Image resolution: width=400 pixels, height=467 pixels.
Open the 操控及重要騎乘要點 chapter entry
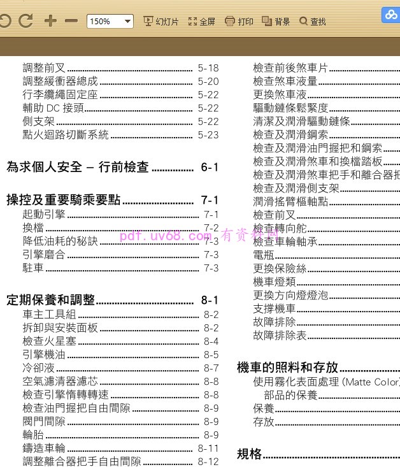click(63, 200)
